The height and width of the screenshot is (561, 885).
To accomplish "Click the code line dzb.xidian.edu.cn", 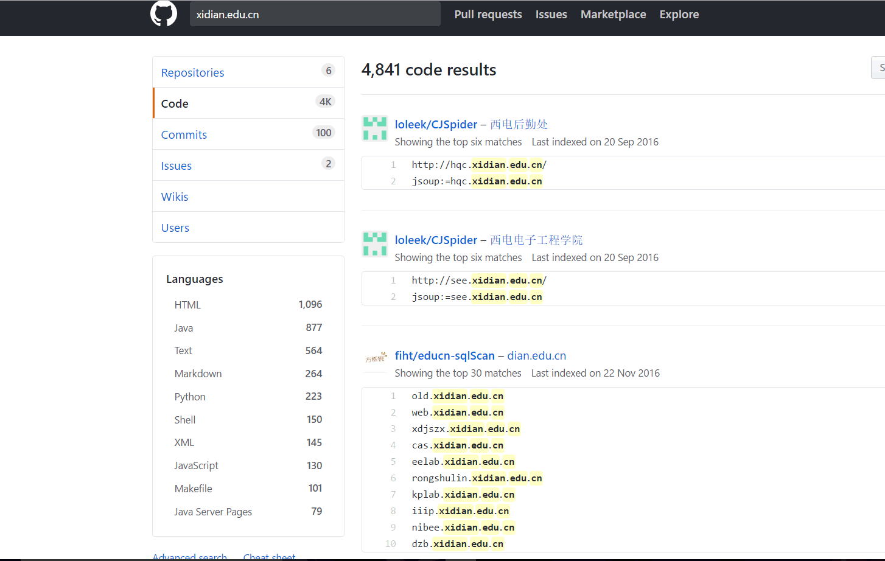I will [458, 544].
